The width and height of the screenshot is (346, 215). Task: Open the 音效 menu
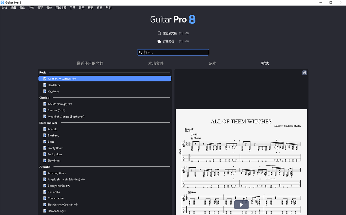click(x=49, y=8)
